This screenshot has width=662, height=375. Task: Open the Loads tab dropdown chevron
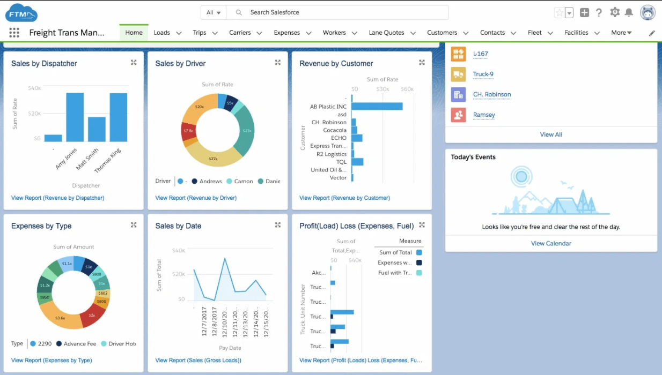pos(179,33)
